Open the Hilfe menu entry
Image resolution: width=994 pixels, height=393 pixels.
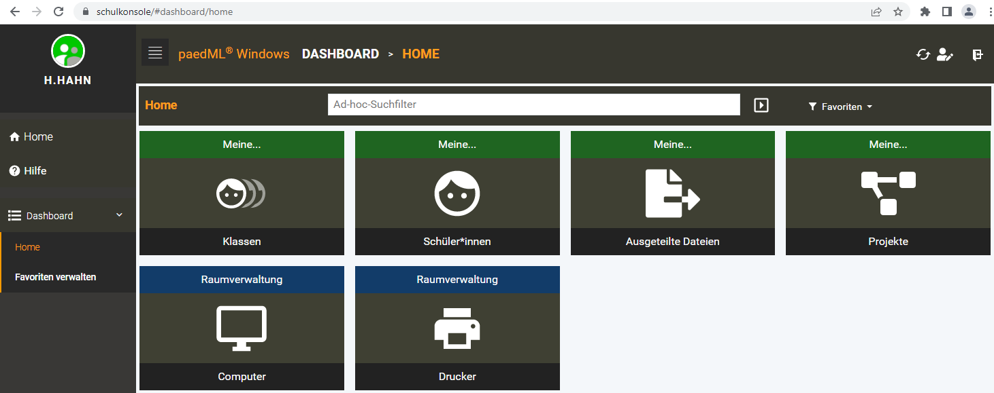36,170
